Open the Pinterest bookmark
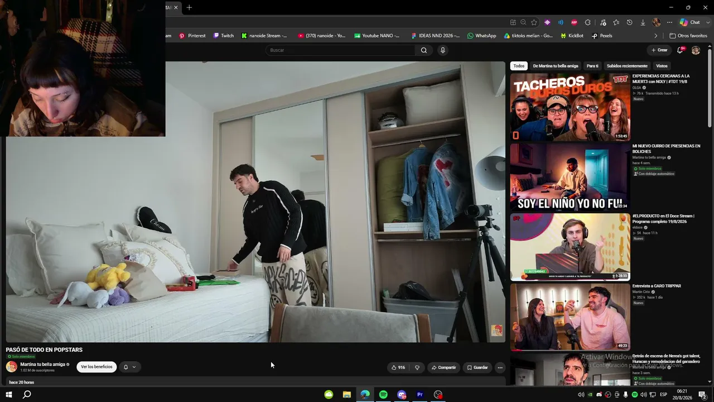This screenshot has width=714, height=402. coord(192,36)
